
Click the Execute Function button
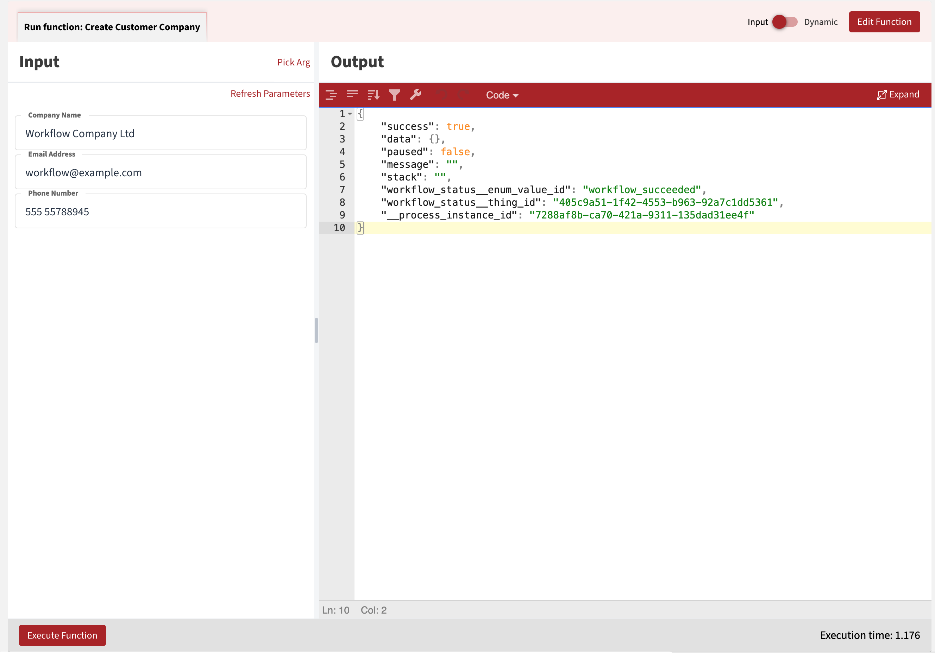click(62, 635)
